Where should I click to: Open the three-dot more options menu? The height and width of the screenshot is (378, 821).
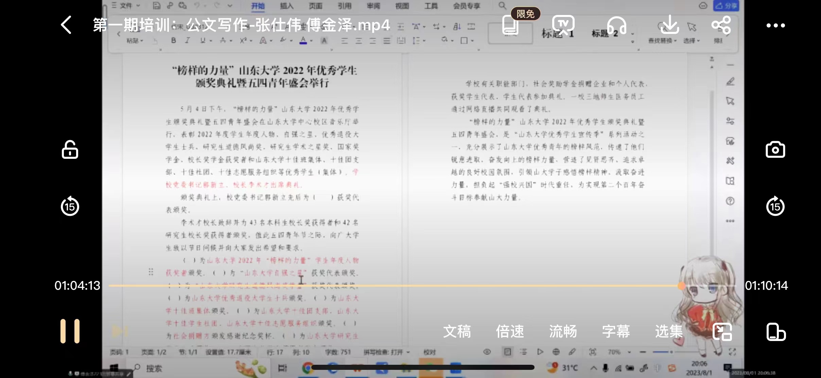tap(776, 25)
